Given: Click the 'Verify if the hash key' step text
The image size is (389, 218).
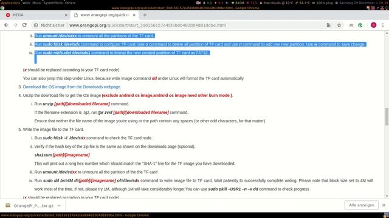Looking at the screenshot, I should (115, 147).
